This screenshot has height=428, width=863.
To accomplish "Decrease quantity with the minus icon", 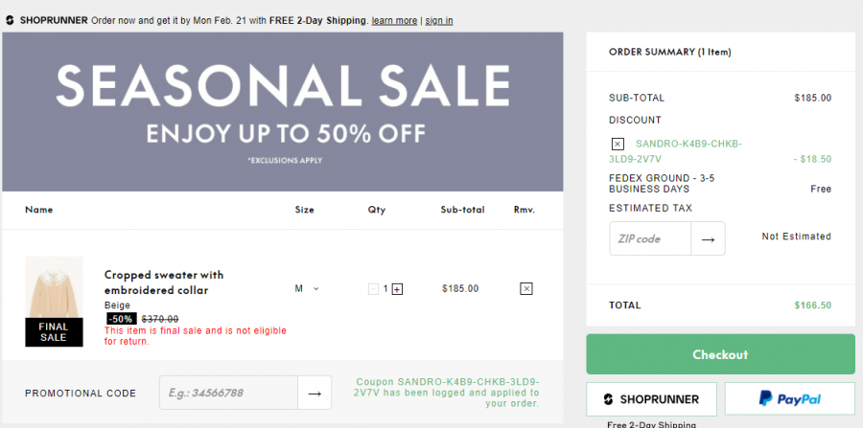I will pyautogui.click(x=373, y=289).
